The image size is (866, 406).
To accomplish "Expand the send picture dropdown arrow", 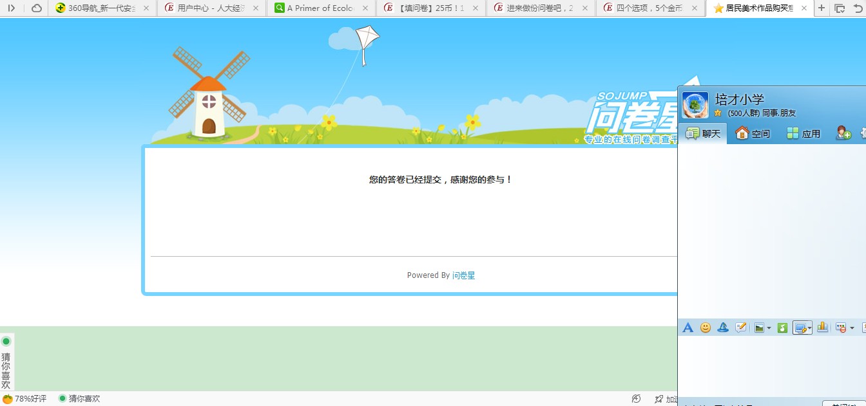I will [769, 328].
